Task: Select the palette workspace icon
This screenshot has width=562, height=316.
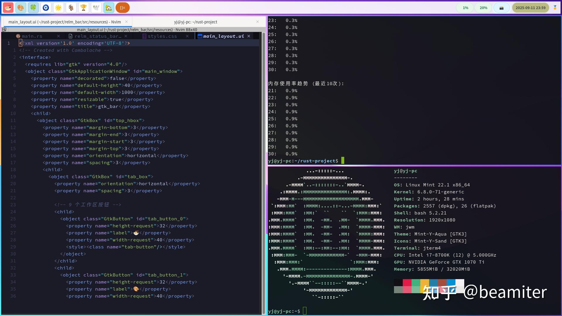Action: (20, 8)
